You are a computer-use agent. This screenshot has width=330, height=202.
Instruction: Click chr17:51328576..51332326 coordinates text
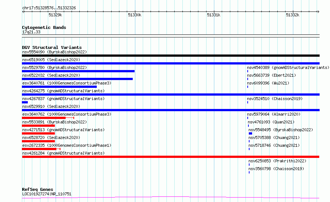pyautogui.click(x=49, y=8)
